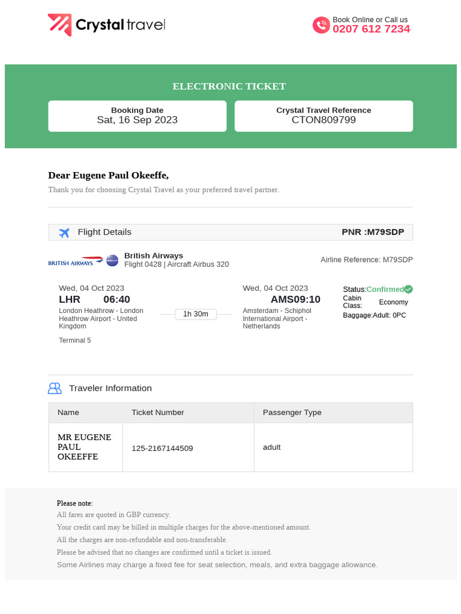Click the 1h 30m flight duration badge
The height and width of the screenshot is (614, 461).
(196, 314)
